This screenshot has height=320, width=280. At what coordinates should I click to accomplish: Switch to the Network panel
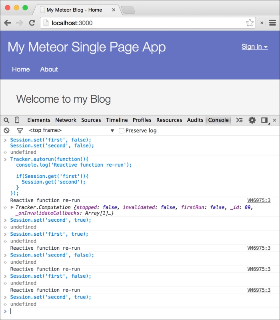(x=66, y=120)
